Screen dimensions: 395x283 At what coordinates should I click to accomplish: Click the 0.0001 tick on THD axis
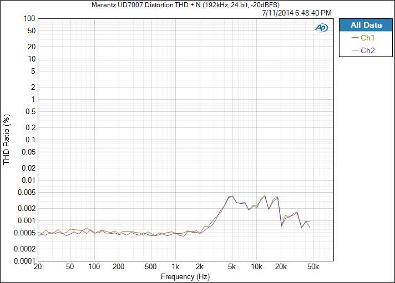(24, 261)
